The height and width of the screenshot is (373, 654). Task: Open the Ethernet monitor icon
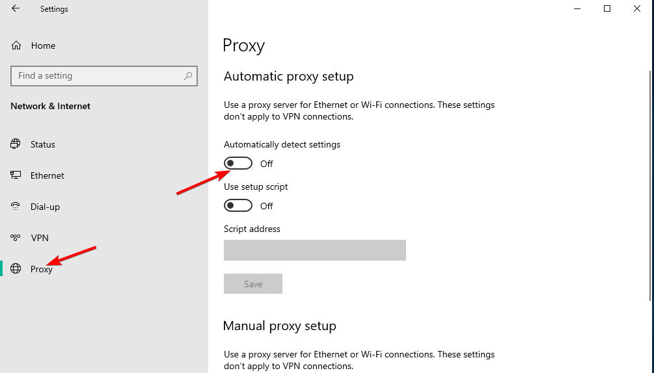(x=16, y=175)
